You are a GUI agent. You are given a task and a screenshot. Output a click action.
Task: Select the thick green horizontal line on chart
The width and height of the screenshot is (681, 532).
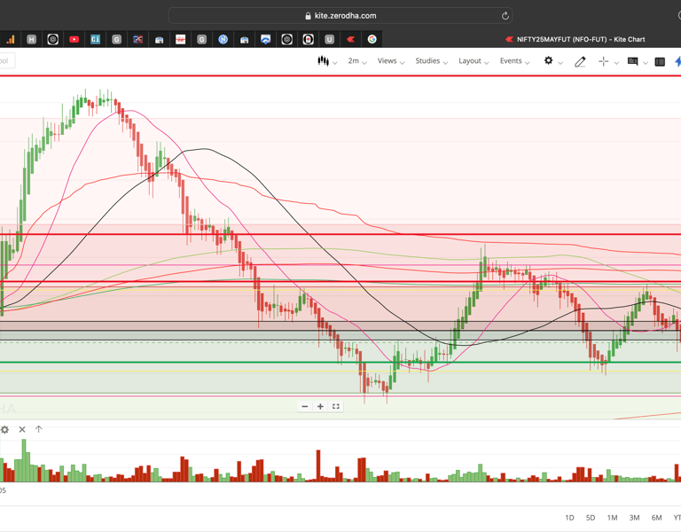pyautogui.click(x=340, y=362)
